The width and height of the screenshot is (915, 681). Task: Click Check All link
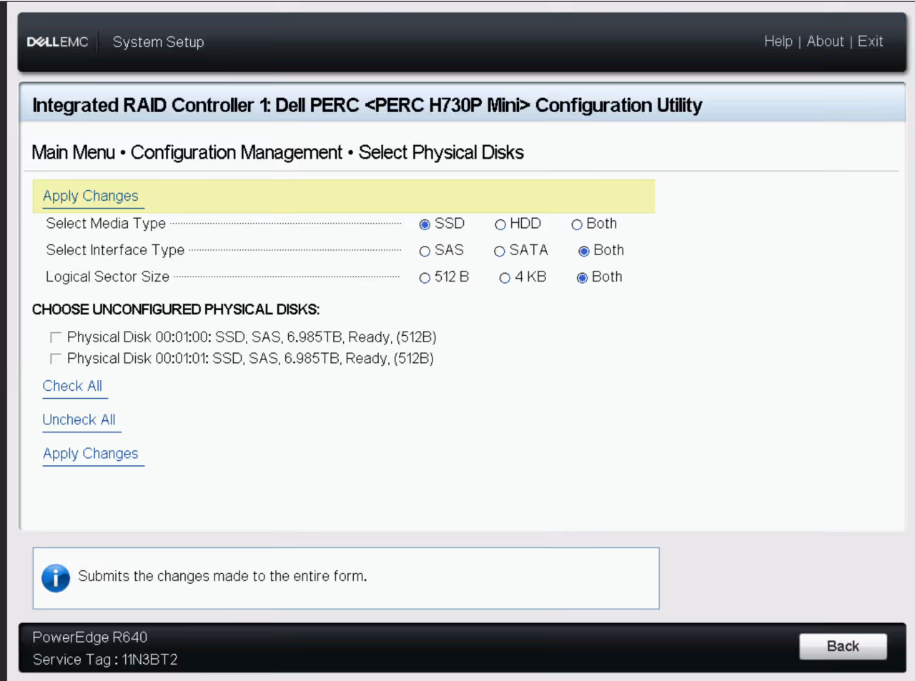point(72,386)
